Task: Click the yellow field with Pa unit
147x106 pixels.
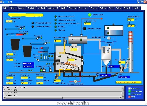Action: (x=71, y=60)
